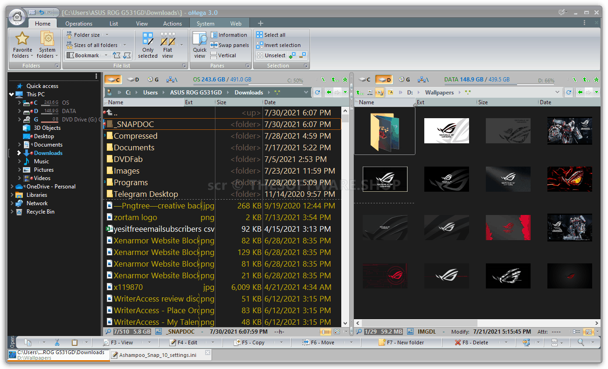
Task: Open Ashampoo_Snap_10_settings.ini tab
Action: point(161,355)
